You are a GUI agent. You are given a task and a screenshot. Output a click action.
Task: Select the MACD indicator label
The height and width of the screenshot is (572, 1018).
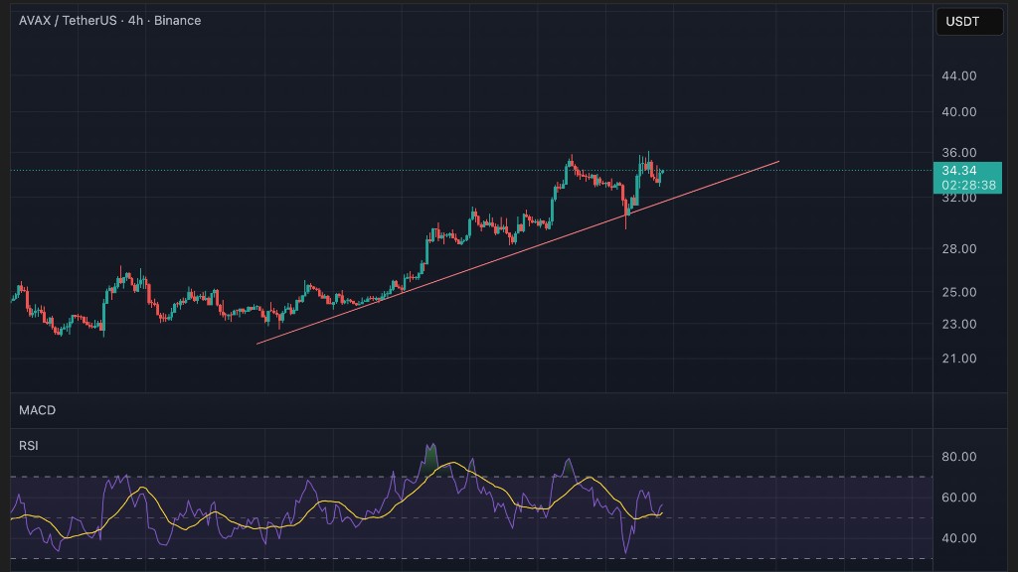37,410
